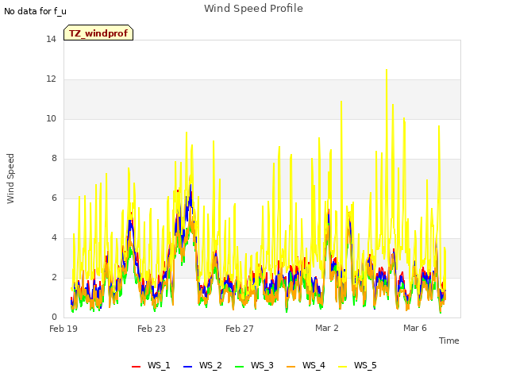This screenshot has height=381, width=508.
Task: Click the tallest yellow WS_5 peak above 12
Action: click(387, 71)
